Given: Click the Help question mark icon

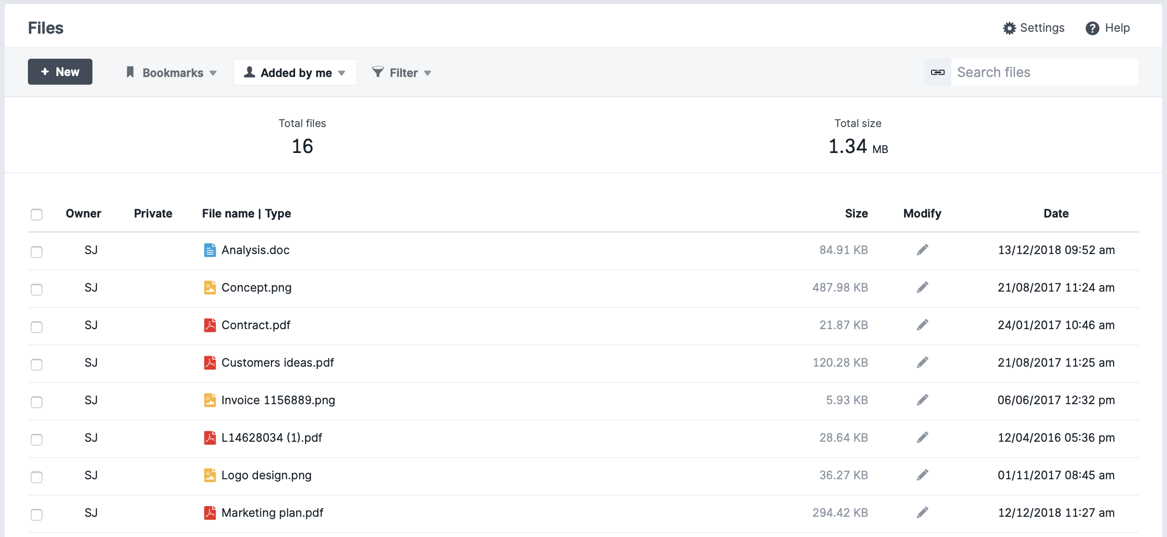Looking at the screenshot, I should coord(1092,28).
